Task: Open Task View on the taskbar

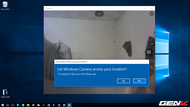Action: coord(12,105)
